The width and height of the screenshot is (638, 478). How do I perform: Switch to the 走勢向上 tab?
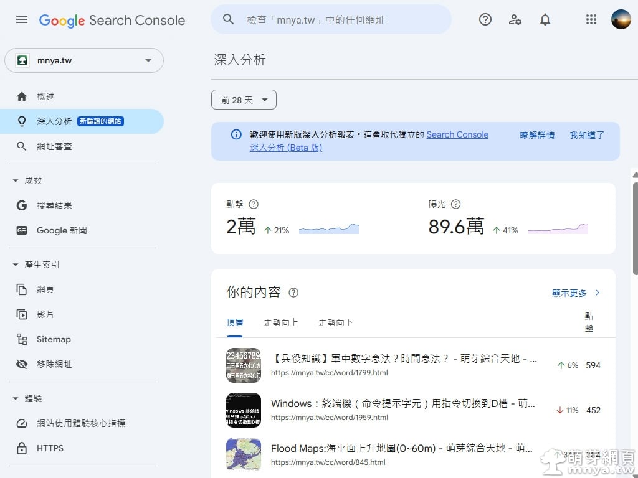coord(281,322)
